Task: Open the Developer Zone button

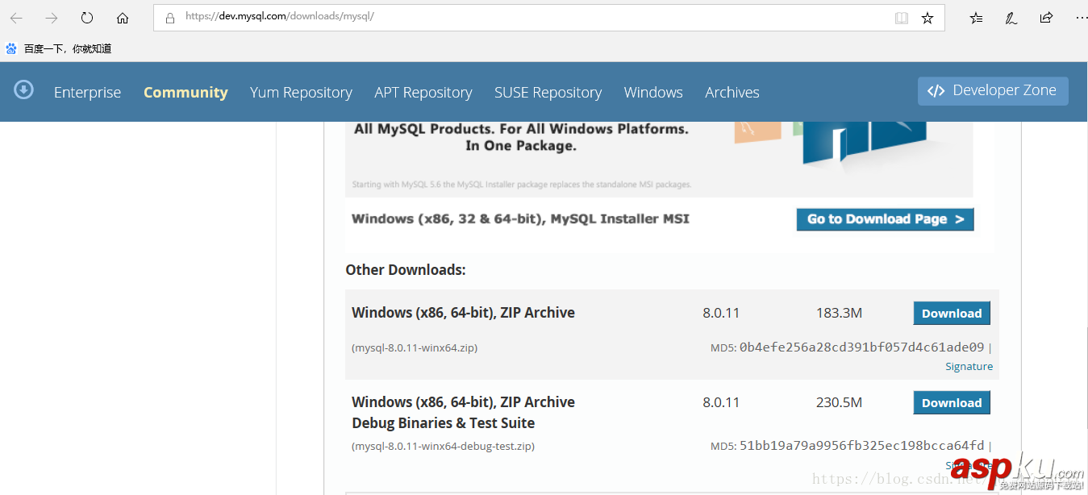Action: 993,91
